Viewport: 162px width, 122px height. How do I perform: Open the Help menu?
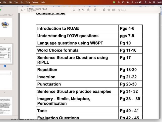(x=43, y=2)
